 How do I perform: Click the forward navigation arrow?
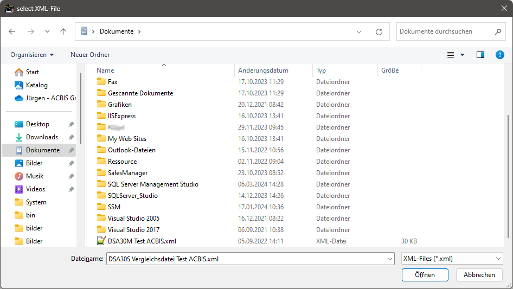tap(31, 31)
